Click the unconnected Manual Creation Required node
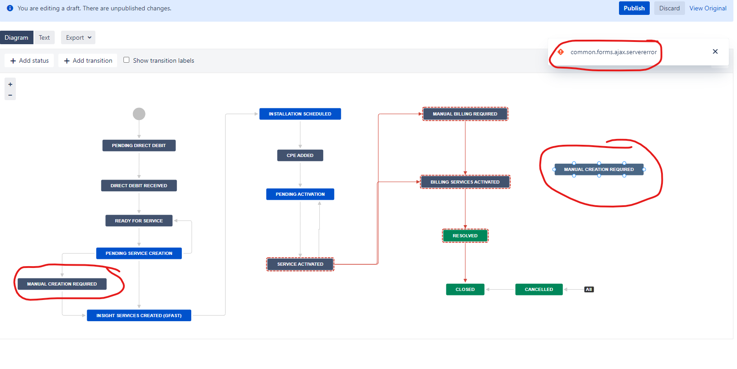The image size is (737, 369). click(599, 169)
